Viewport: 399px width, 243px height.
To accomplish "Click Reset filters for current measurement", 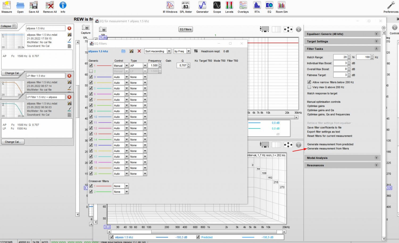I will tap(330, 136).
